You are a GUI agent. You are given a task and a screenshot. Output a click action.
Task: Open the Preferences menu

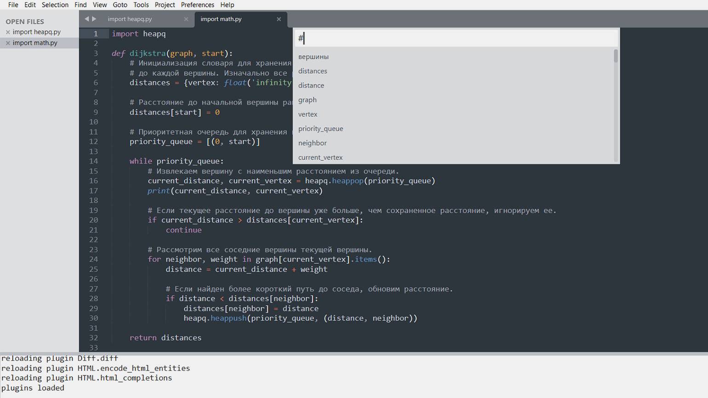pyautogui.click(x=198, y=5)
